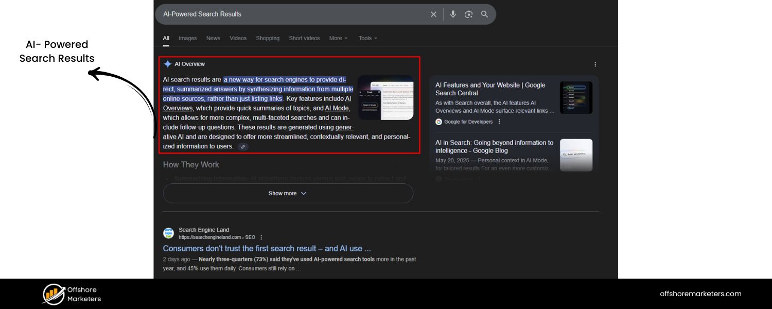Click the AI Overview sparkle icon
Screen dimensions: 772x309
coord(167,63)
